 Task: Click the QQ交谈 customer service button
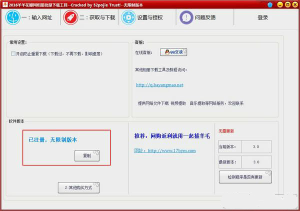tap(173, 52)
